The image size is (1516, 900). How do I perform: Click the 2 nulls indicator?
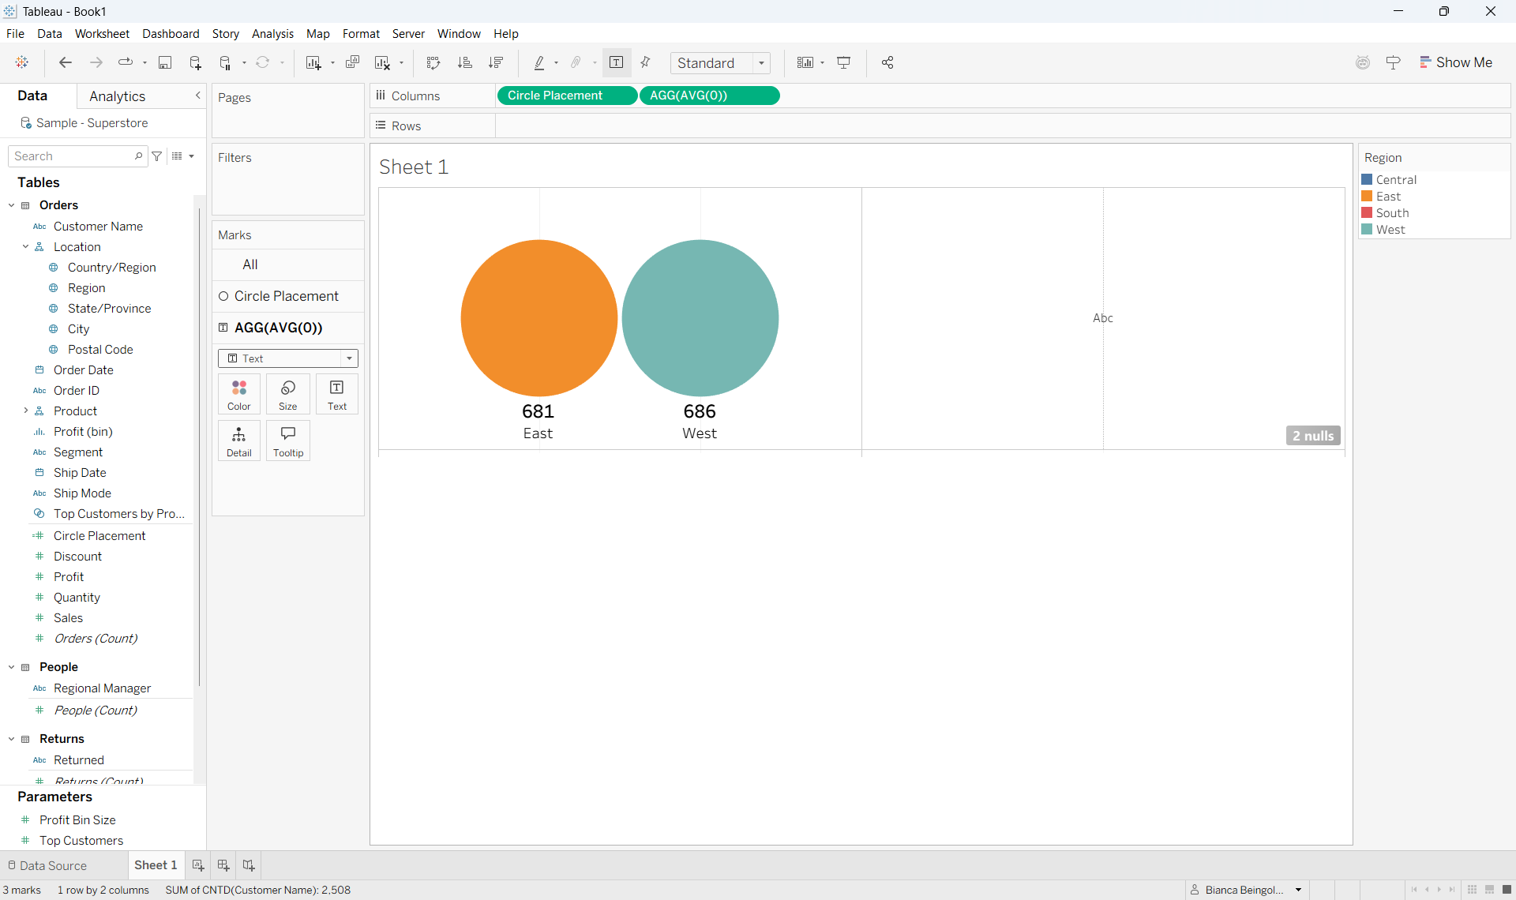[x=1313, y=436]
